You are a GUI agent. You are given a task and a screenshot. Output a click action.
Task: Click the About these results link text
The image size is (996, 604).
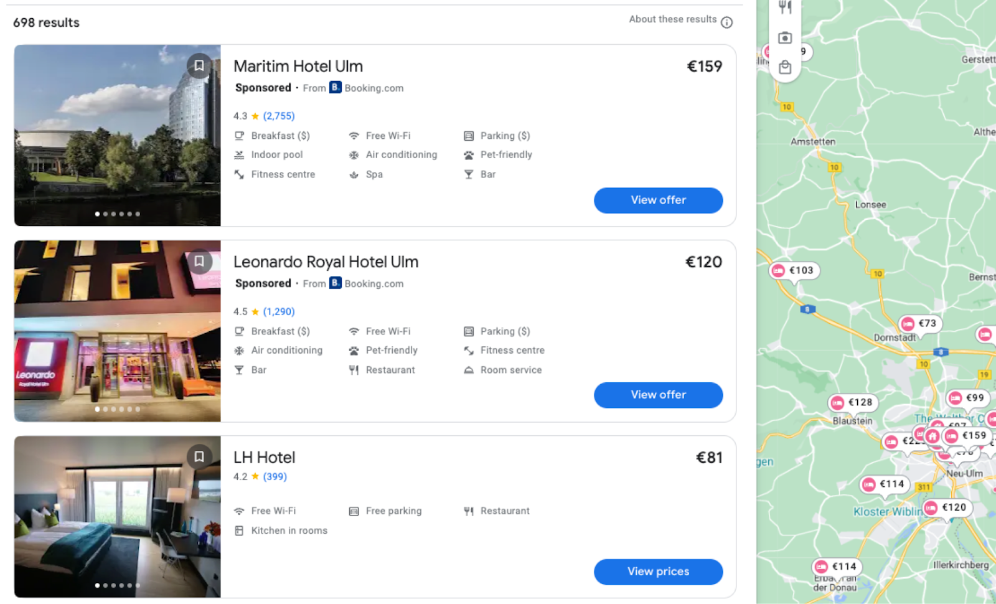pyautogui.click(x=672, y=19)
